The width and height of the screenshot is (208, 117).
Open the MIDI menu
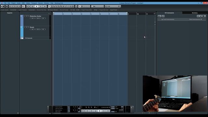(x=23, y=3)
